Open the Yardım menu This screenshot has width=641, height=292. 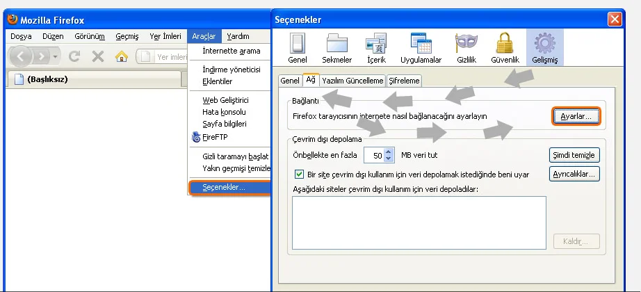(x=238, y=36)
